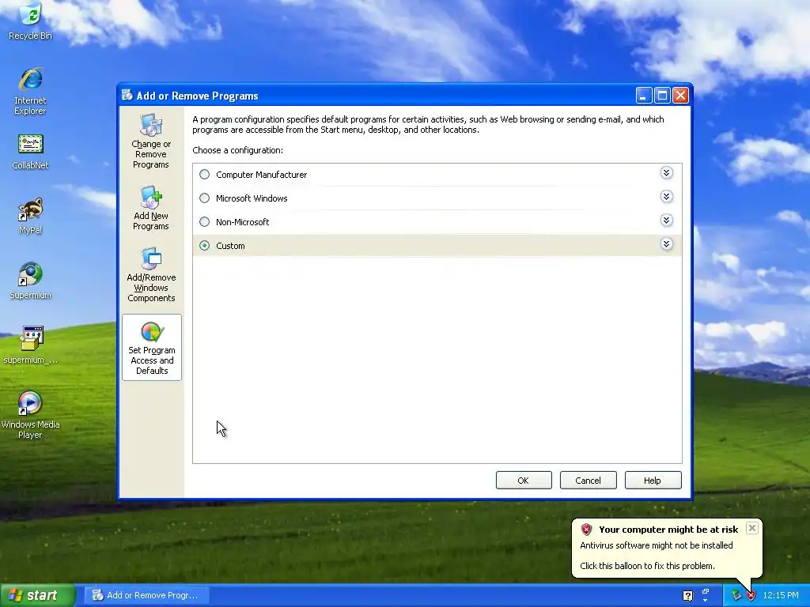The height and width of the screenshot is (607, 810).
Task: Select Set Program Access and Defaults
Action: (151, 348)
